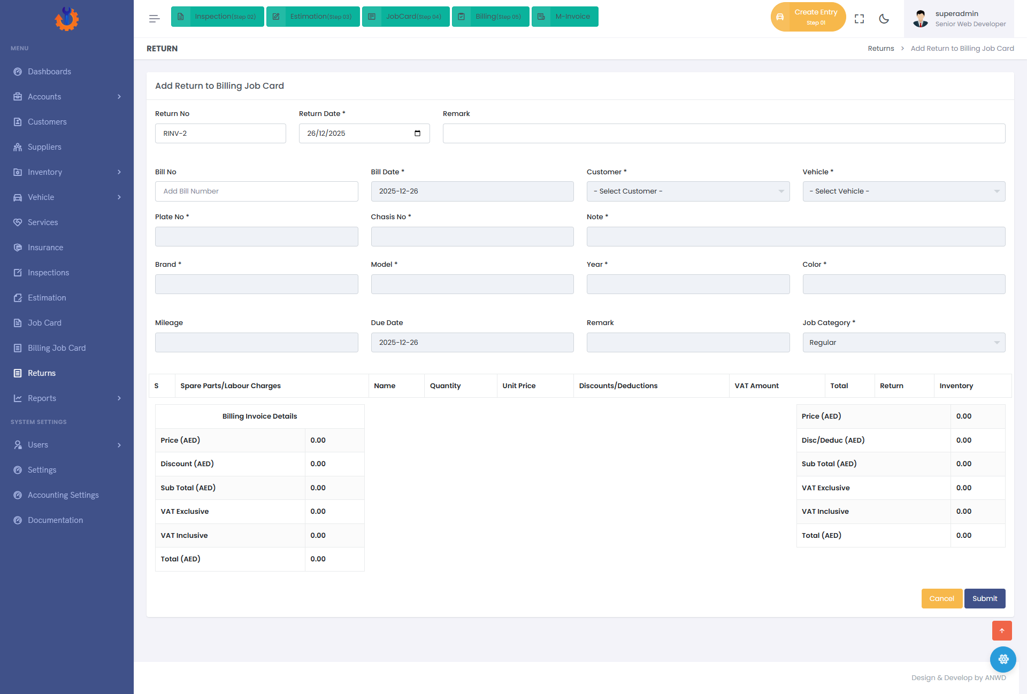The height and width of the screenshot is (694, 1027).
Task: Click the superadmin profile avatar
Action: pos(921,19)
